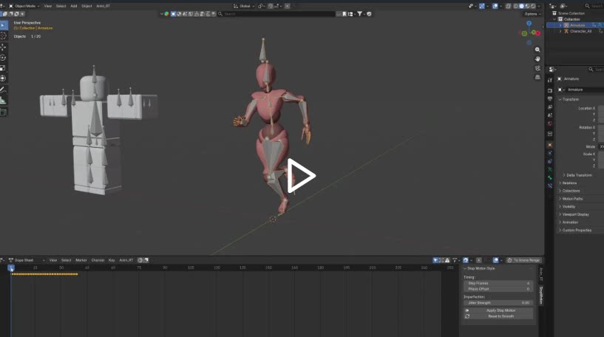Click the filter funnel icon in viewport header
This screenshot has height=337, width=604.
359,14
